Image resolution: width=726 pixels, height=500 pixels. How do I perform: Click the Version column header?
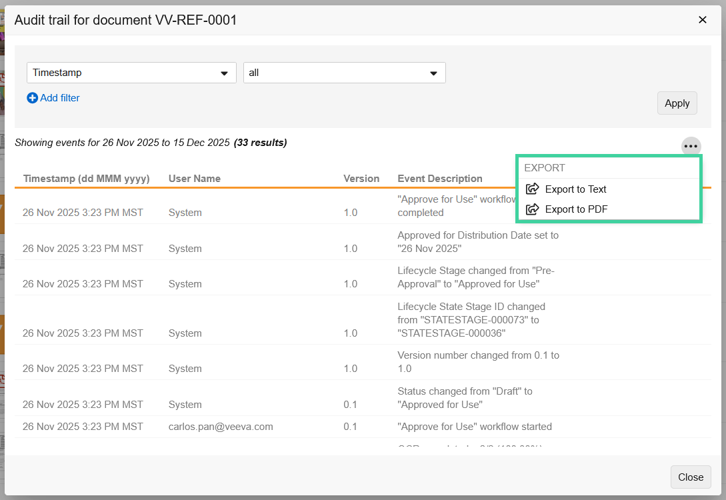click(361, 178)
